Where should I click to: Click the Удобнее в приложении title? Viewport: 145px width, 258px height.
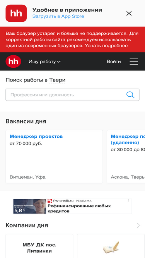coord(67,10)
